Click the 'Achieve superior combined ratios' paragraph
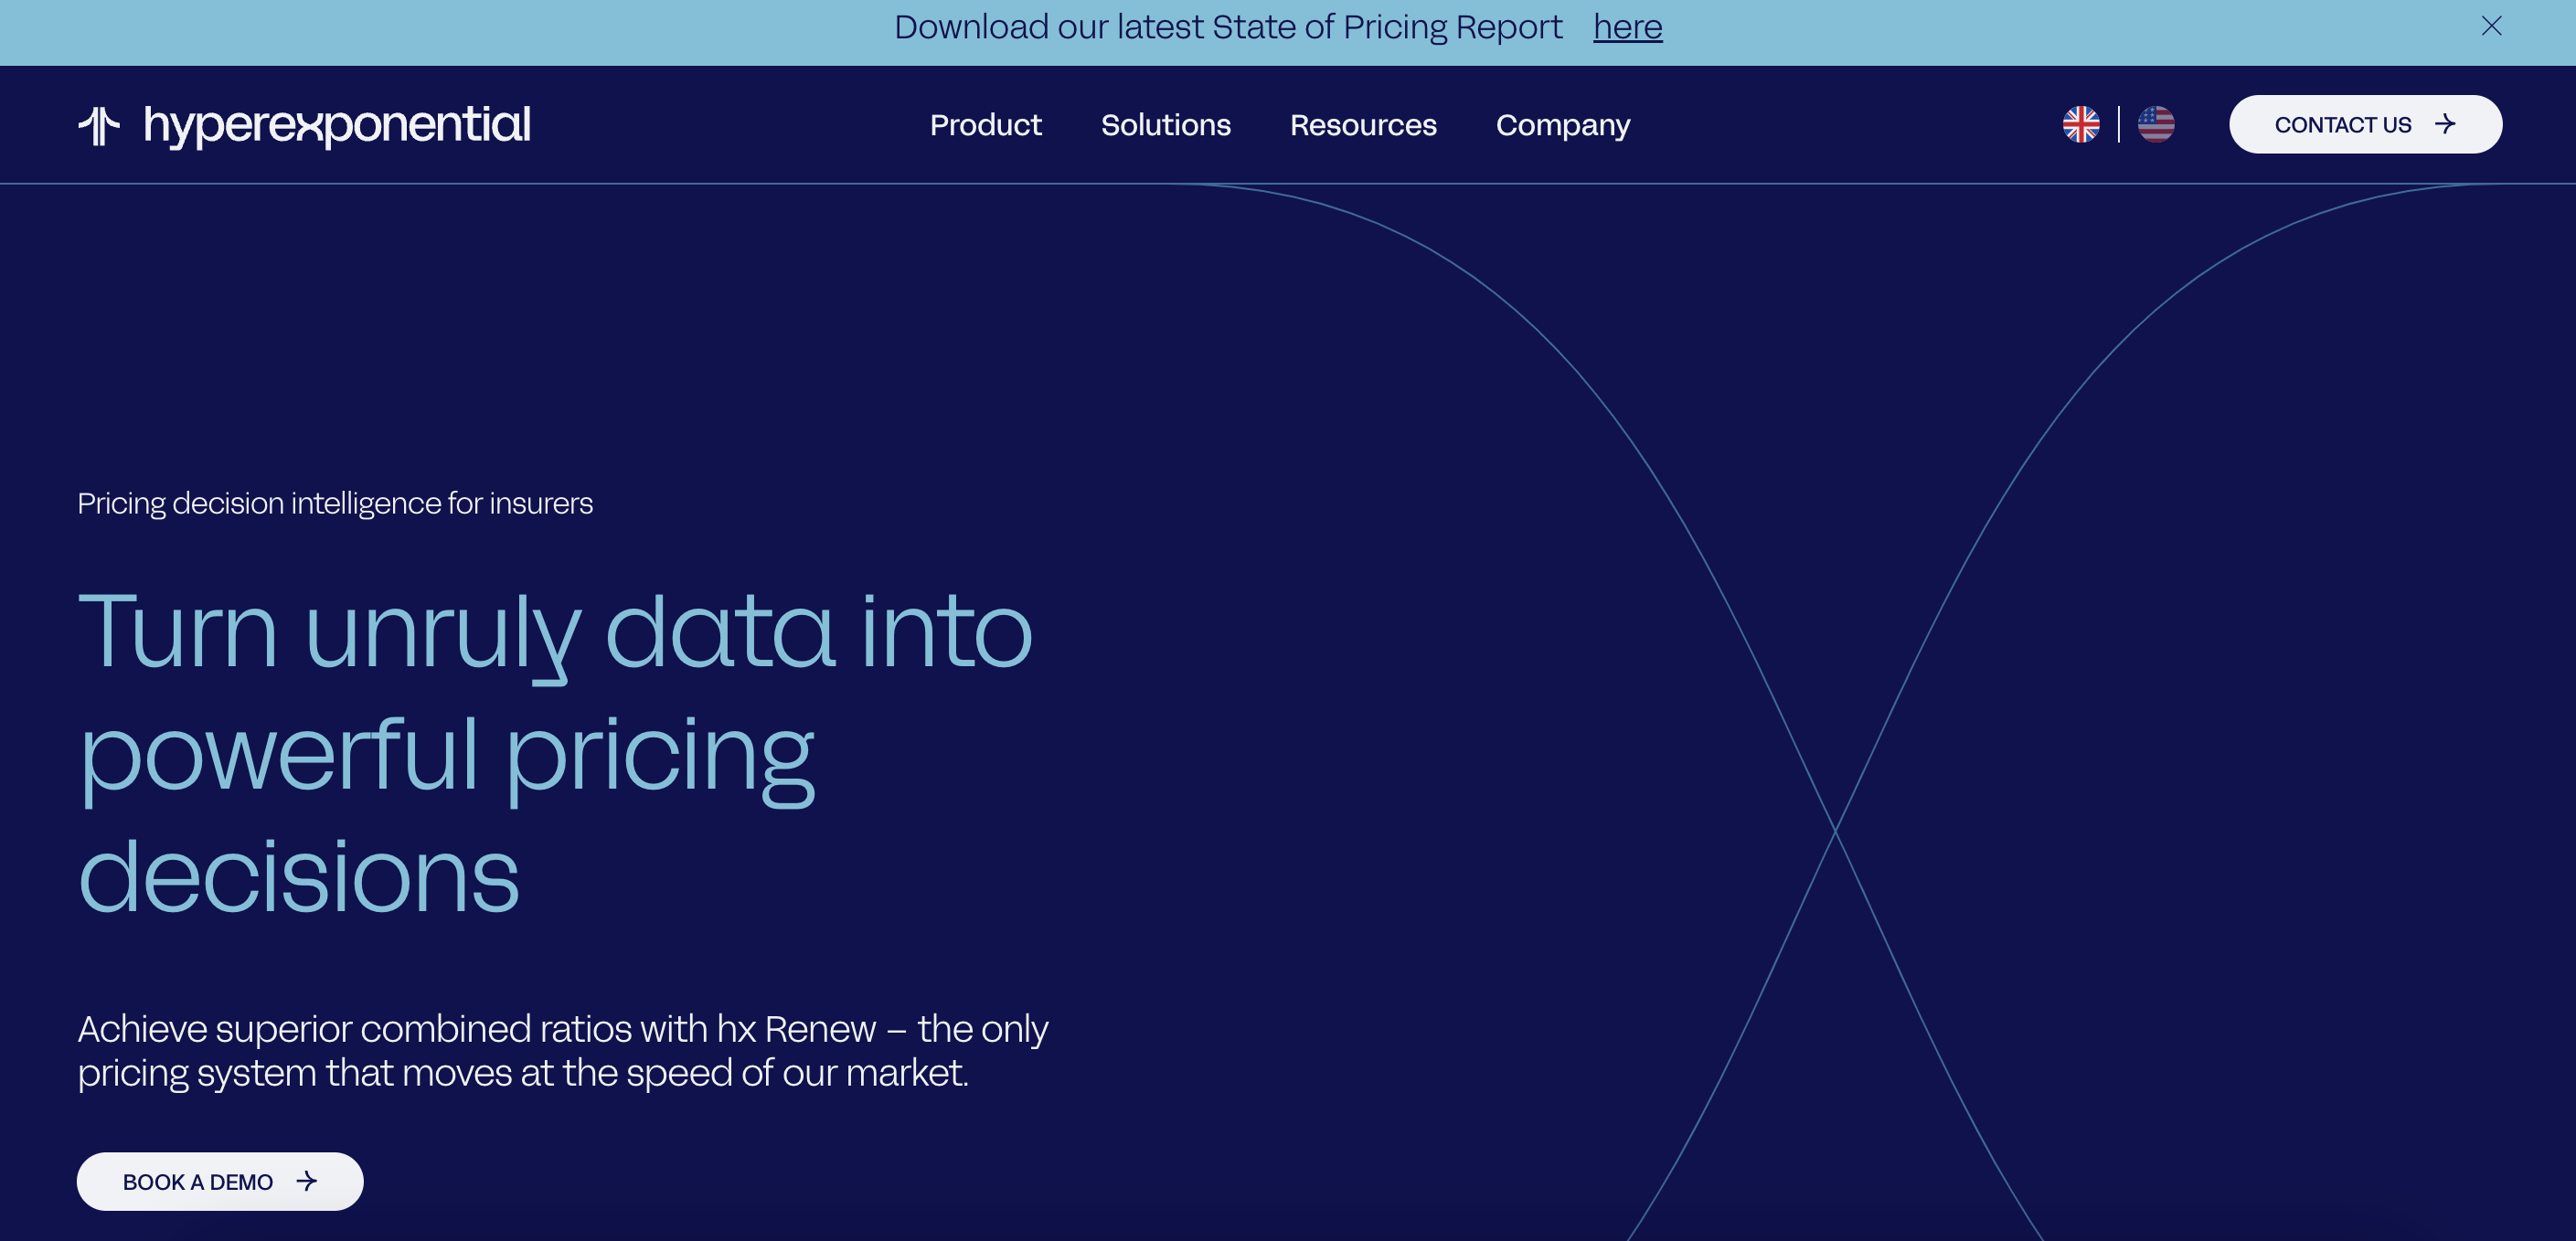 click(x=562, y=1050)
